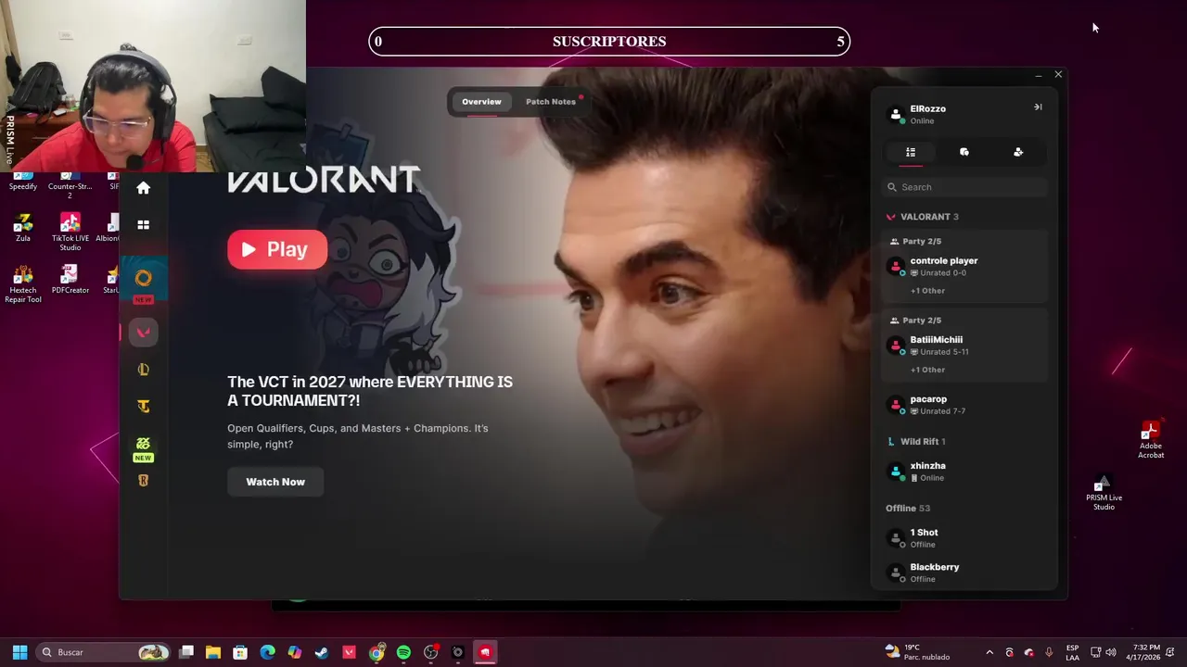Open Microsoft Edge from the taskbar
Screen dimensions: 1187x667
coord(267,652)
